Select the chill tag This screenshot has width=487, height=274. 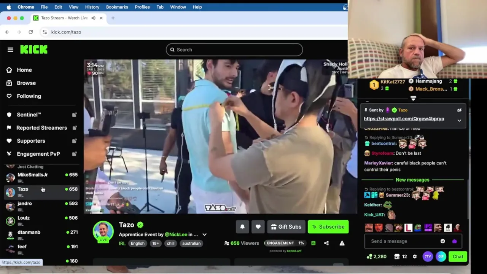pos(170,244)
